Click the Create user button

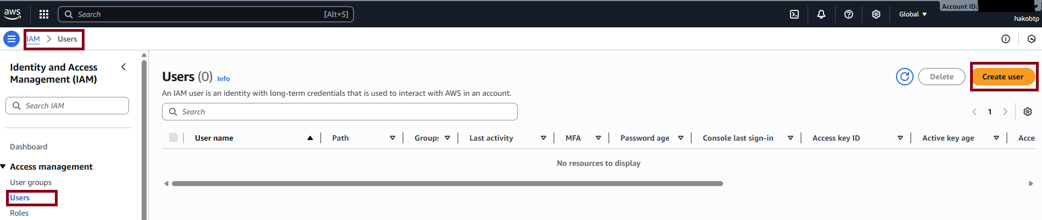pyautogui.click(x=1002, y=77)
